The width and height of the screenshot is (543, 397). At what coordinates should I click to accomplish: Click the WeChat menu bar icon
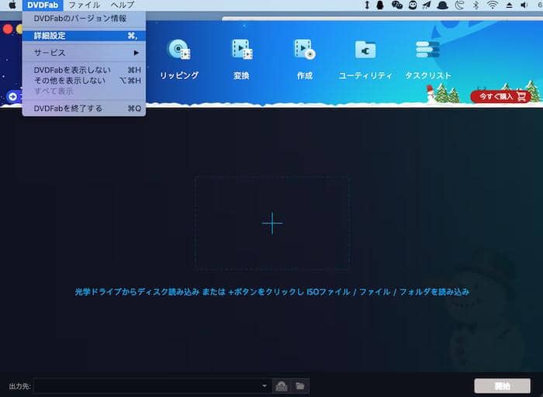click(x=397, y=5)
